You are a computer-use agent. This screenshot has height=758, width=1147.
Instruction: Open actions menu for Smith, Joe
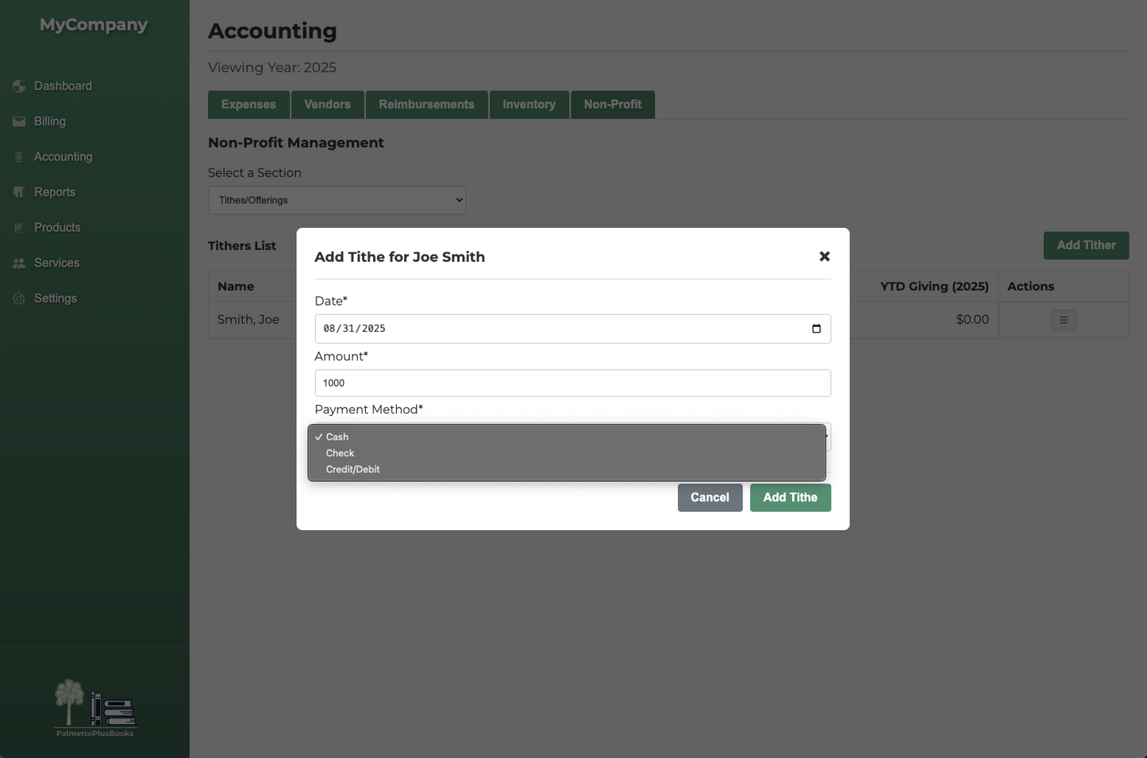[1063, 320]
